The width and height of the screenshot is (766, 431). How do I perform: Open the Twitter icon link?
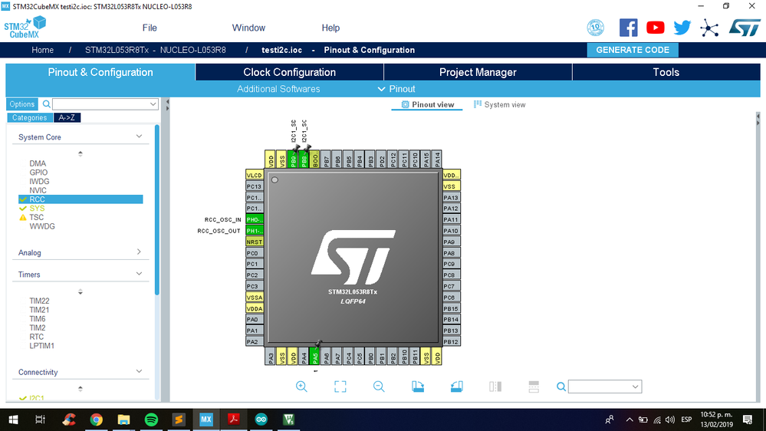click(x=682, y=28)
